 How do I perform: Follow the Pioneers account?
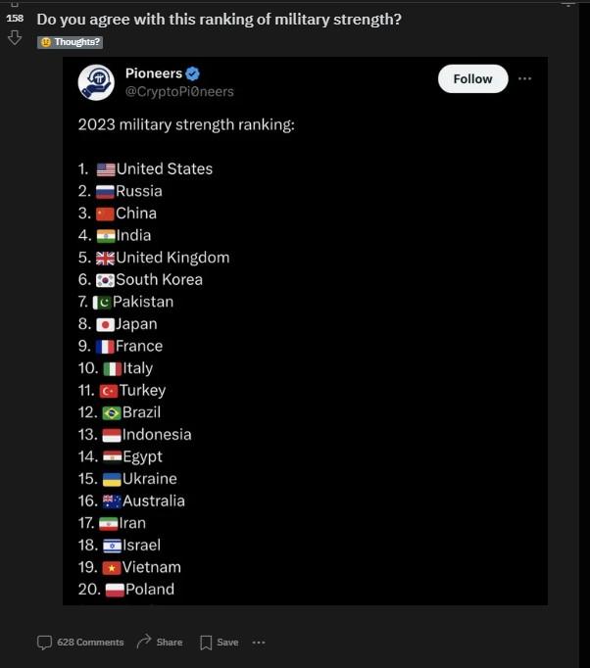click(472, 78)
